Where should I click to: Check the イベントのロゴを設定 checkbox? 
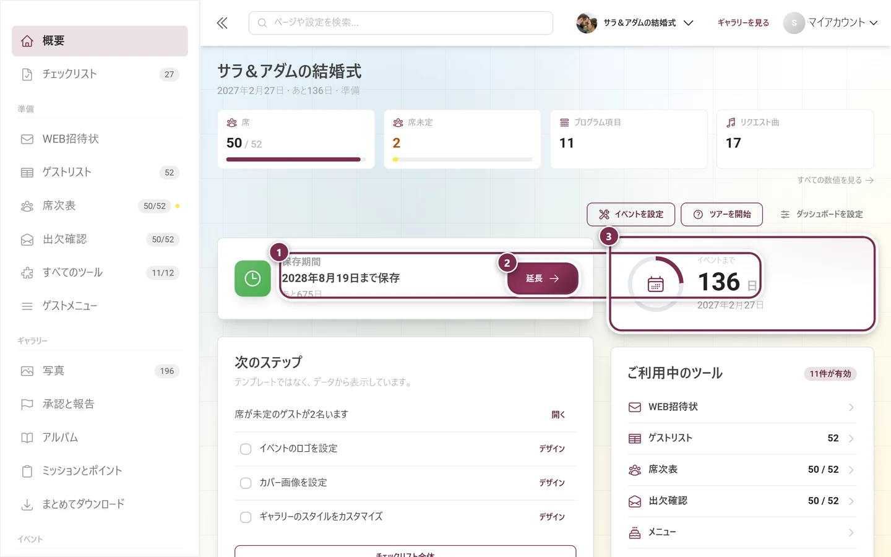click(246, 449)
